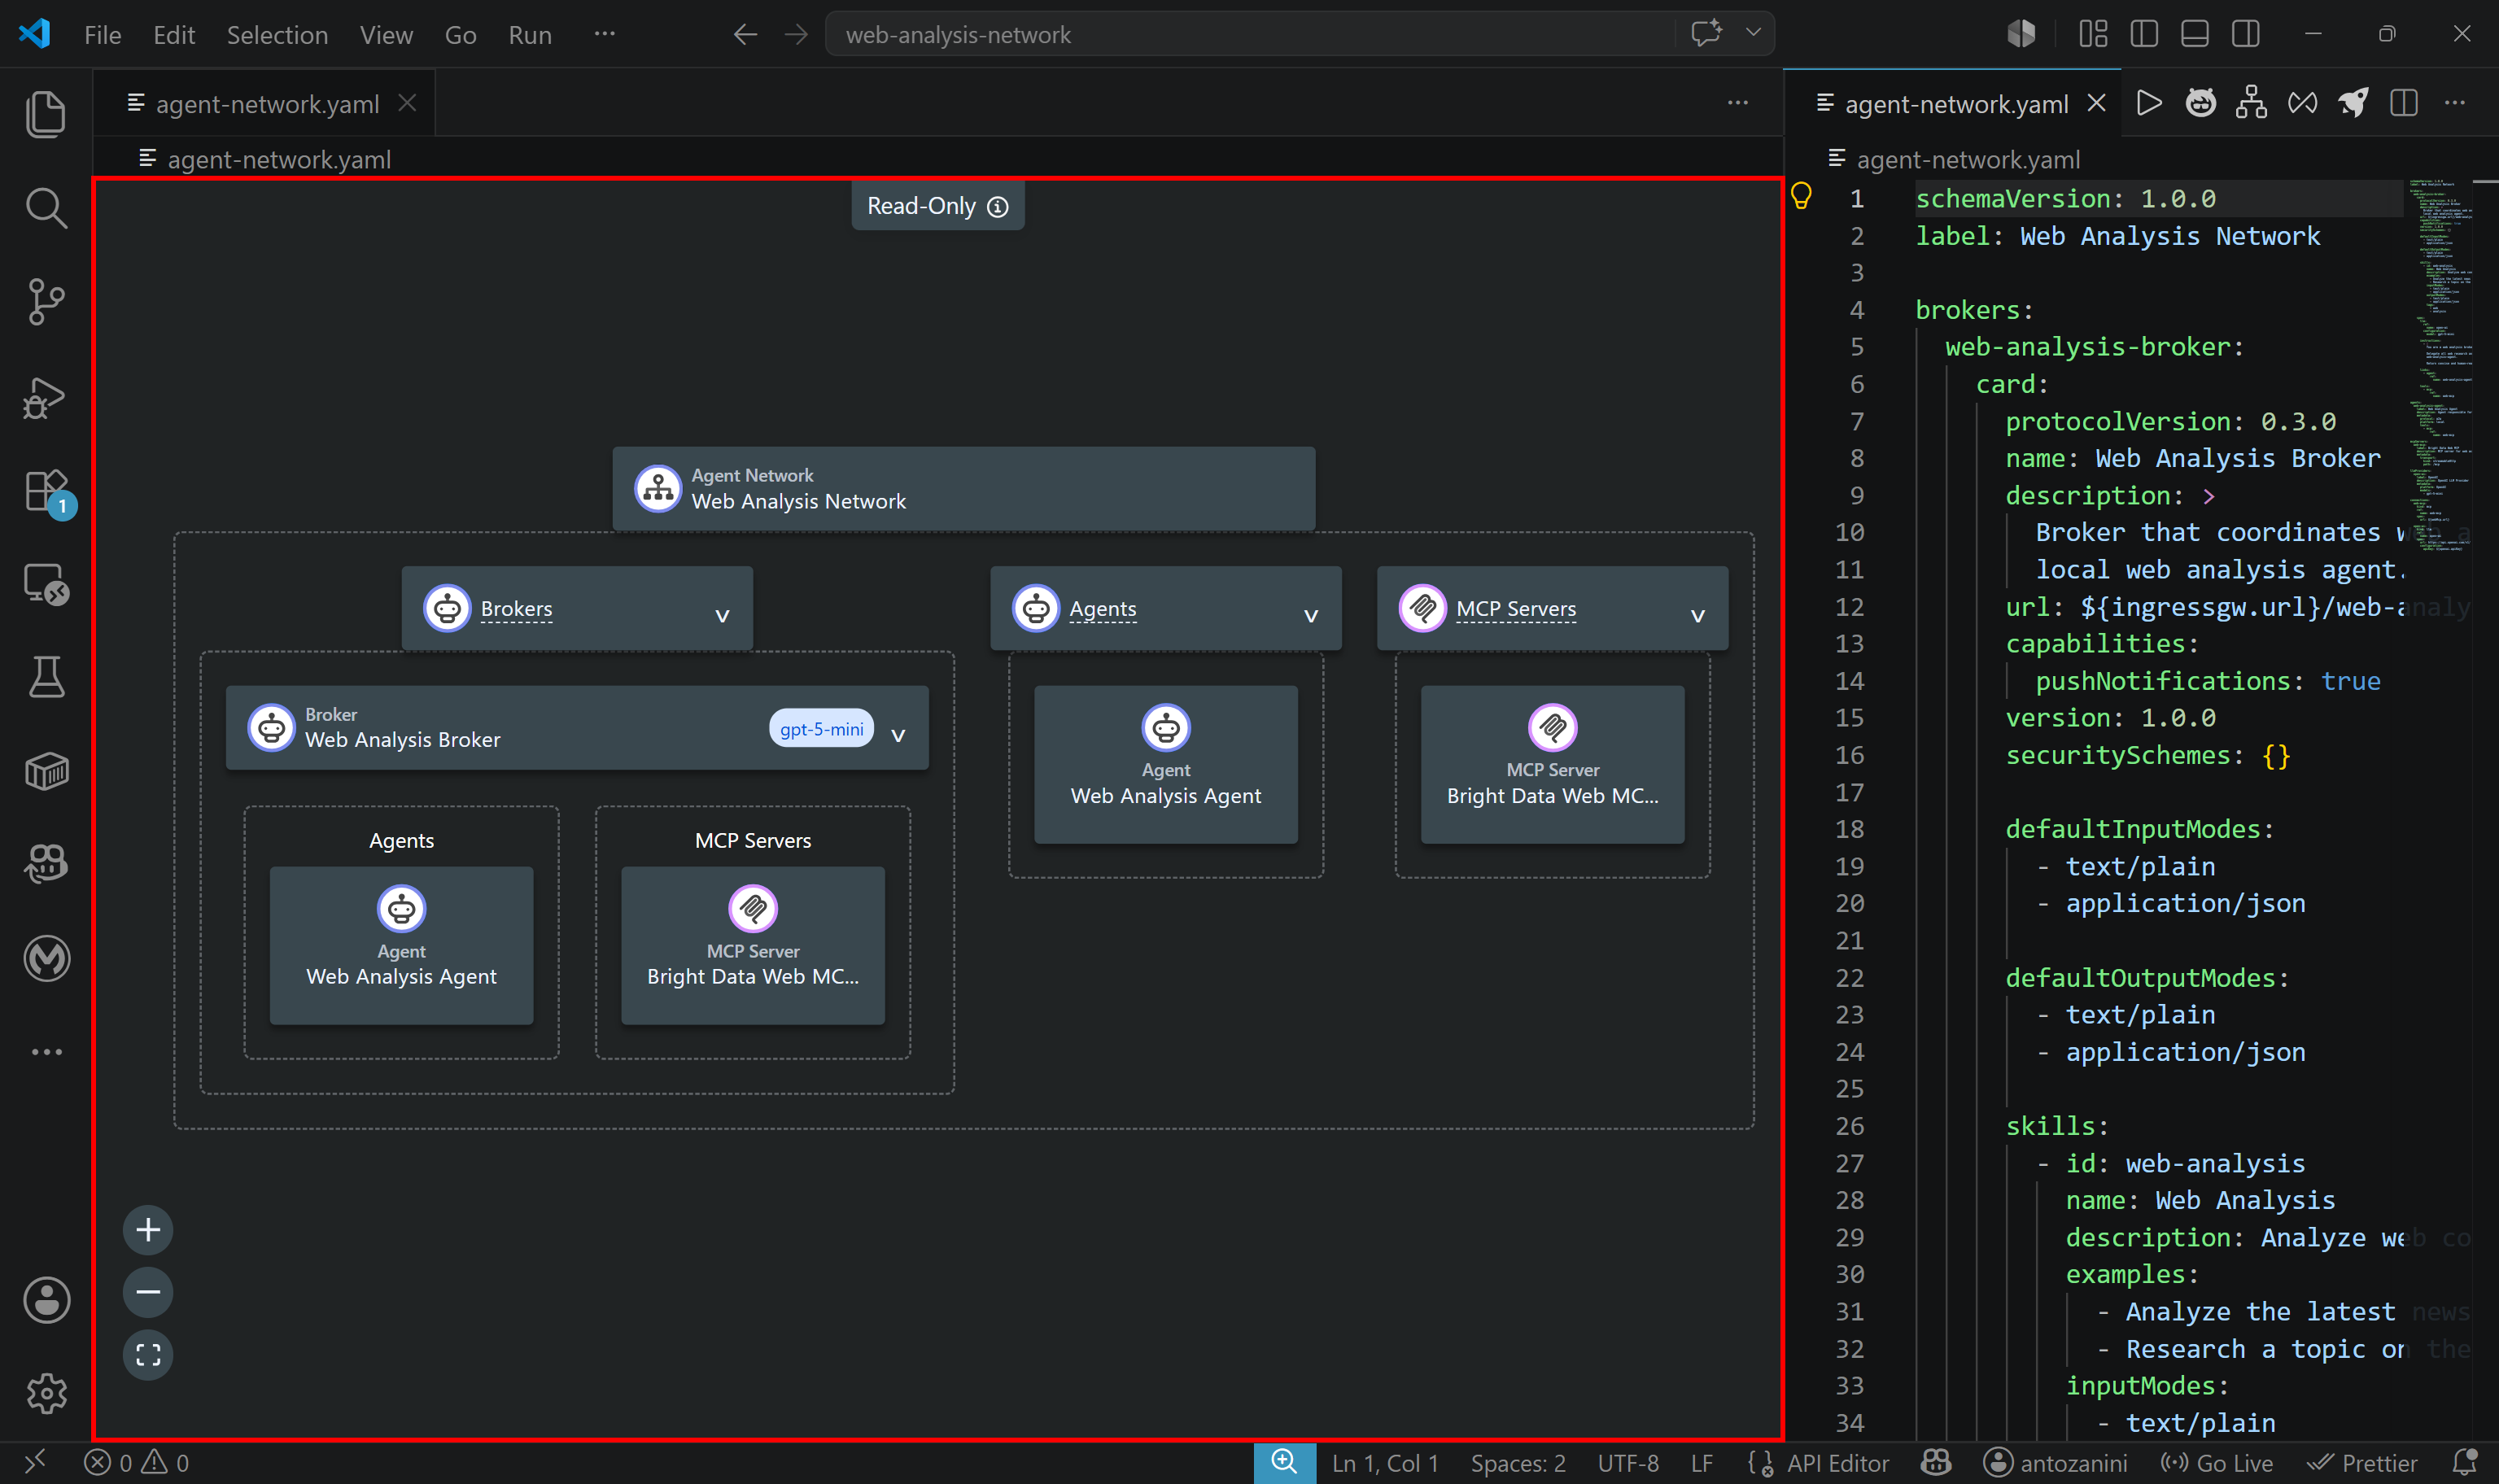Click the rocket deploy icon in editor toolbar
This screenshot has width=2499, height=1484.
2353,103
